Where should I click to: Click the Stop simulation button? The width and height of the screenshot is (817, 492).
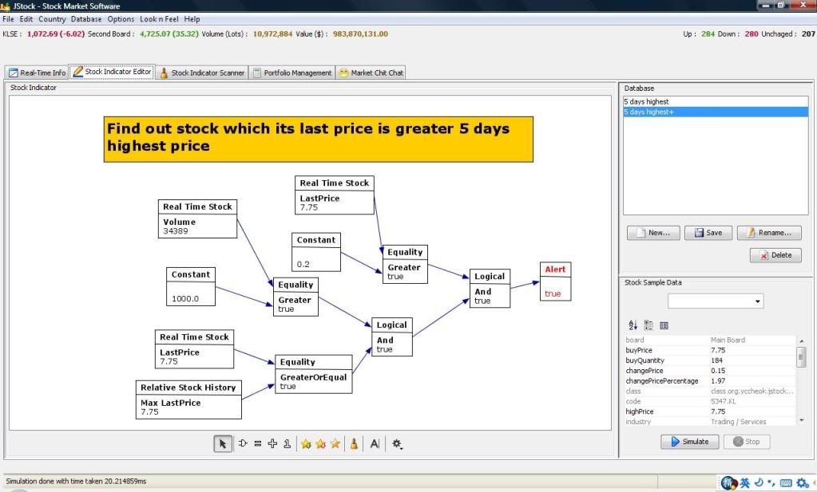pyautogui.click(x=746, y=442)
